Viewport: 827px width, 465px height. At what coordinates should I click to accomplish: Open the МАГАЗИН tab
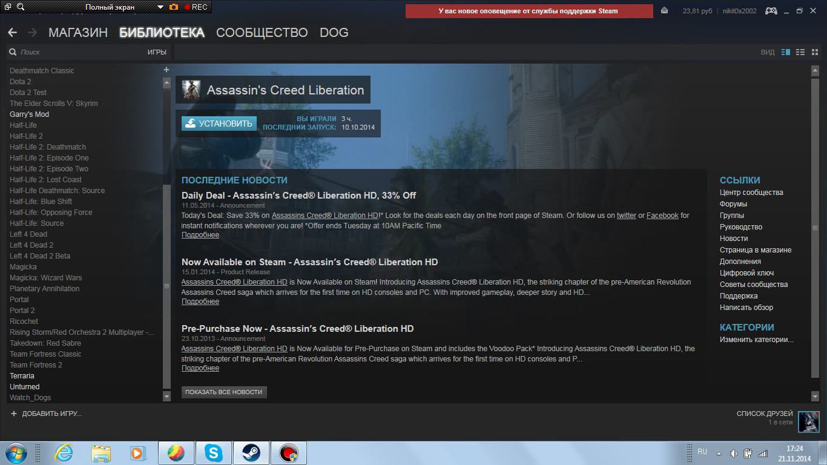click(x=78, y=33)
